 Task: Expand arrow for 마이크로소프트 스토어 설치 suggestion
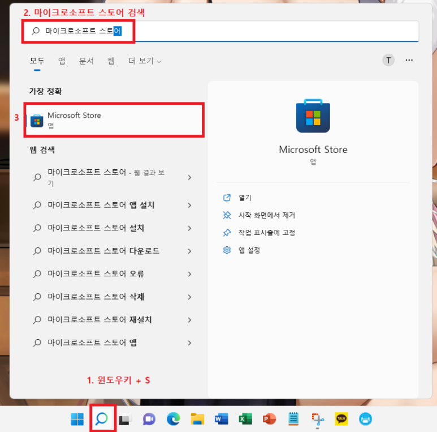pyautogui.click(x=189, y=228)
